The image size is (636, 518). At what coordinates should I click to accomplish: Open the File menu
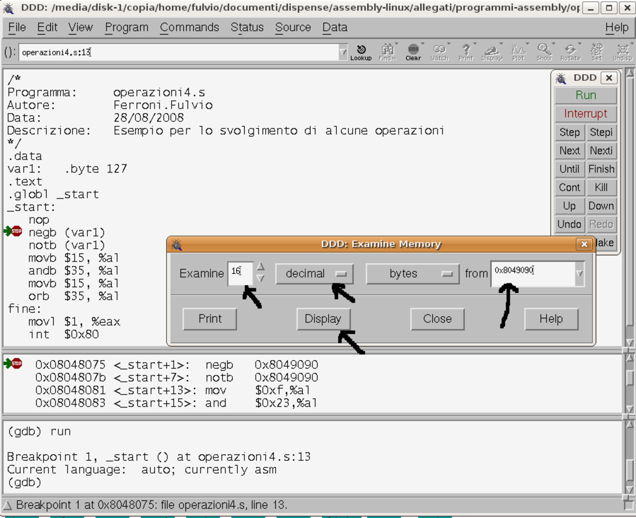(x=17, y=27)
